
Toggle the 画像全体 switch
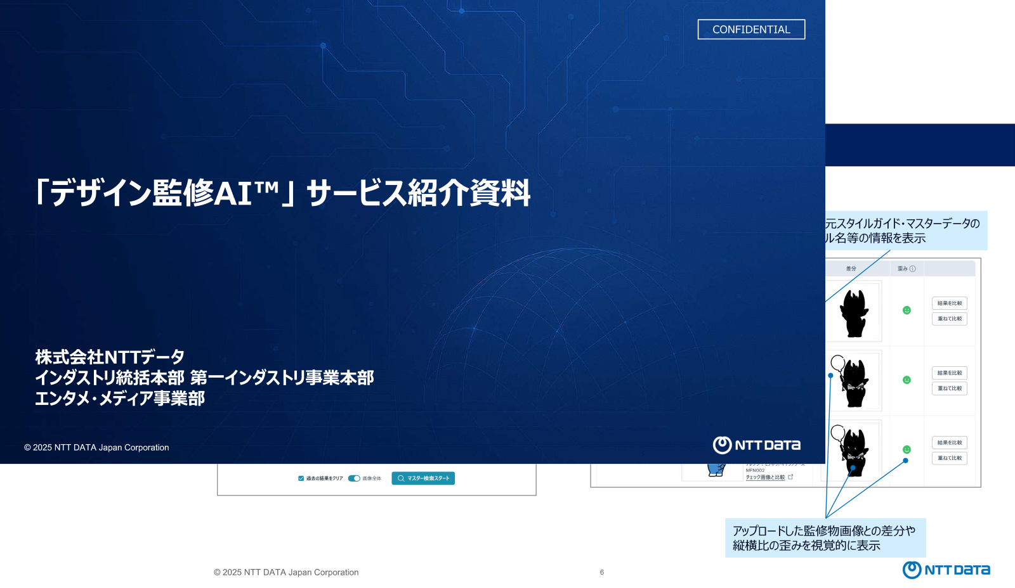pos(354,478)
